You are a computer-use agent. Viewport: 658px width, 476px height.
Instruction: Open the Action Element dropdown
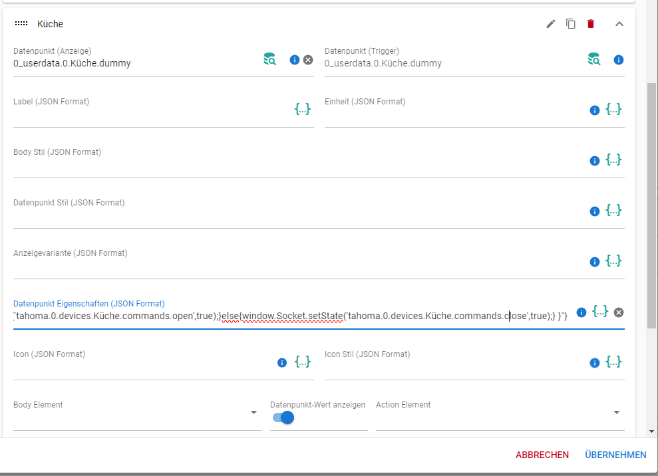pos(617,413)
